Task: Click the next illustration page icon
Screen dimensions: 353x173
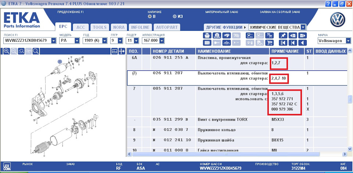Action: pos(302,36)
